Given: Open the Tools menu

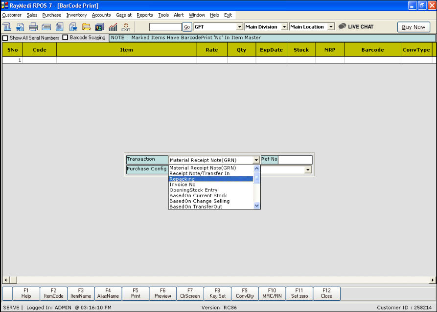Looking at the screenshot, I should coord(163,15).
